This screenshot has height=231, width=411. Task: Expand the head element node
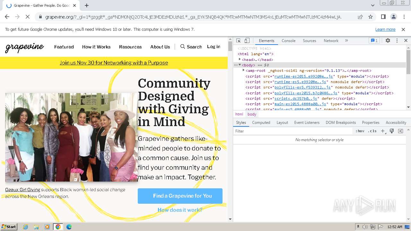point(240,59)
